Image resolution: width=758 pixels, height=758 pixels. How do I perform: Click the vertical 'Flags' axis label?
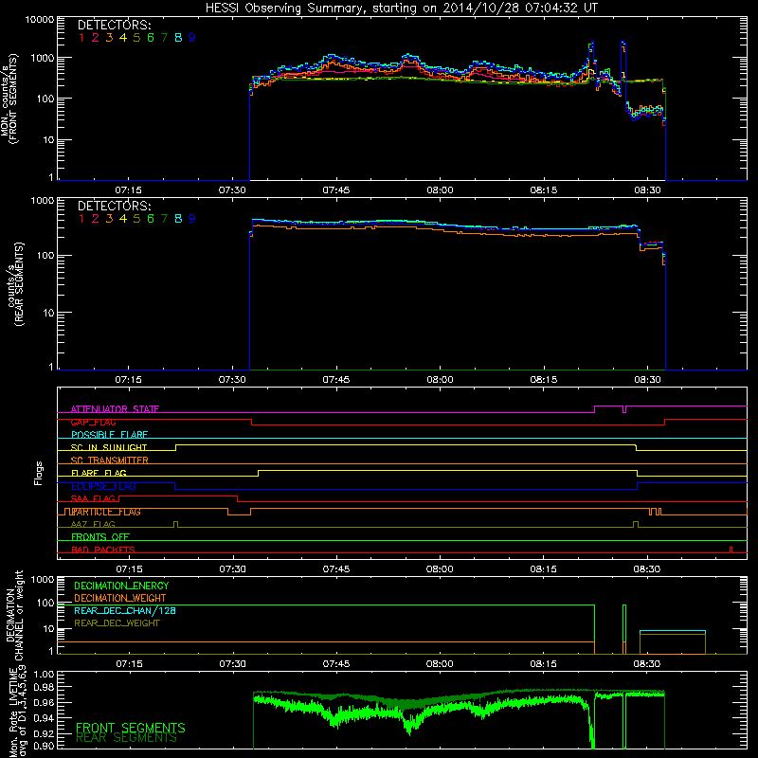[38, 473]
